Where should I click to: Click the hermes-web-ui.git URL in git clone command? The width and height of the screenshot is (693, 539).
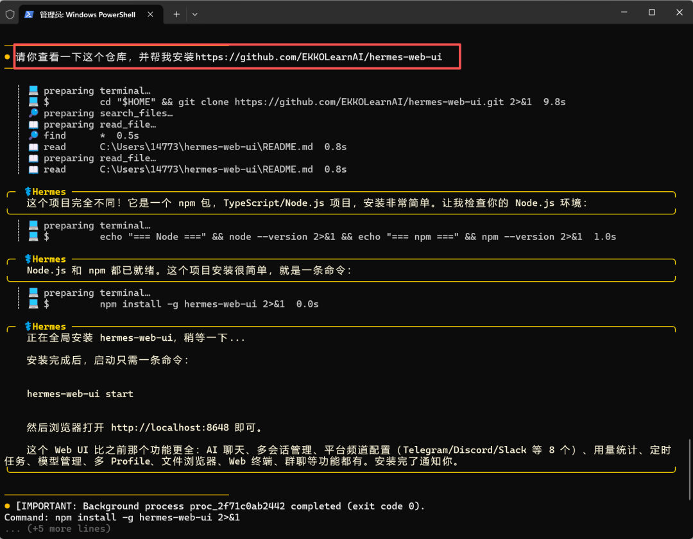(369, 102)
